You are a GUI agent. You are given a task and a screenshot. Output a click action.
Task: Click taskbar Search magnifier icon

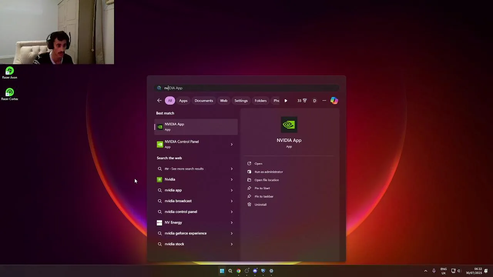[230, 271]
